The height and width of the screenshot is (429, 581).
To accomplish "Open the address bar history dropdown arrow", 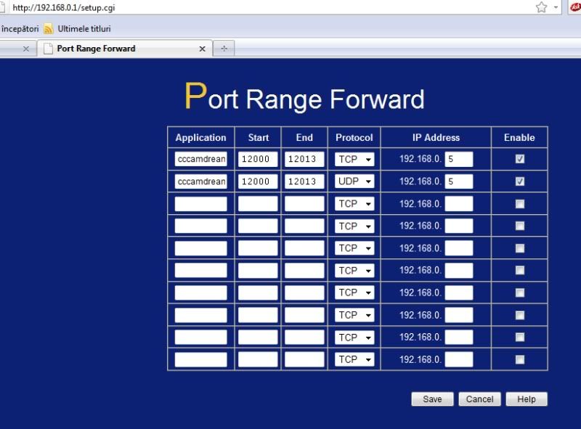I will tap(557, 7).
